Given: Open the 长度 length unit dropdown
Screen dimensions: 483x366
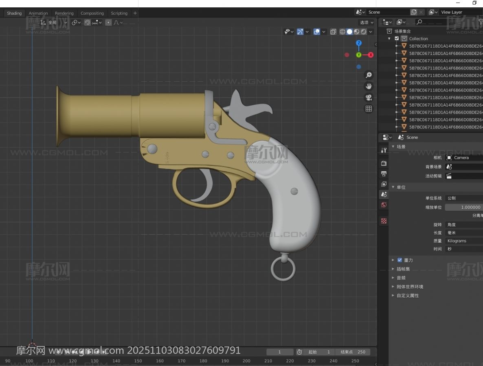Looking at the screenshot, I should coord(463,233).
